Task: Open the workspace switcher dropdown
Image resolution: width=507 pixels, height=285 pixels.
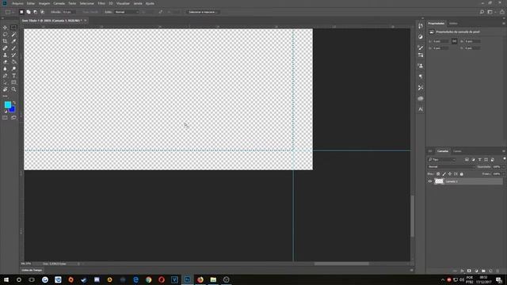Action: [x=491, y=12]
